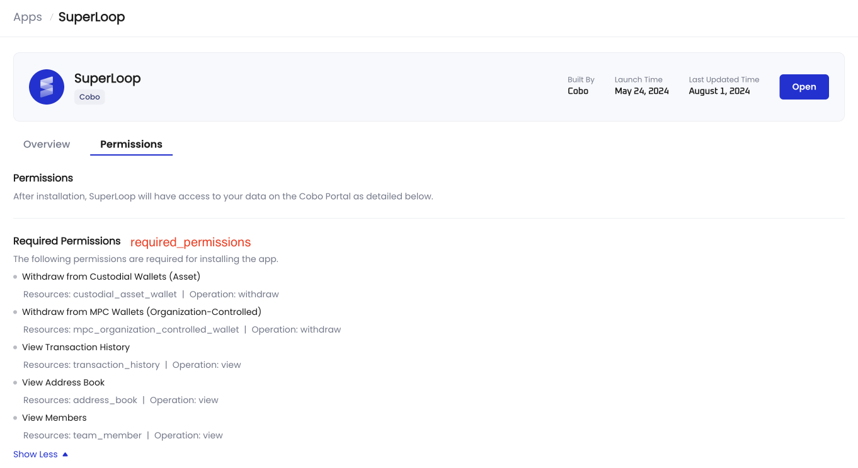Click the SuperLoop heading in app card
The height and width of the screenshot is (468, 858).
pos(107,78)
